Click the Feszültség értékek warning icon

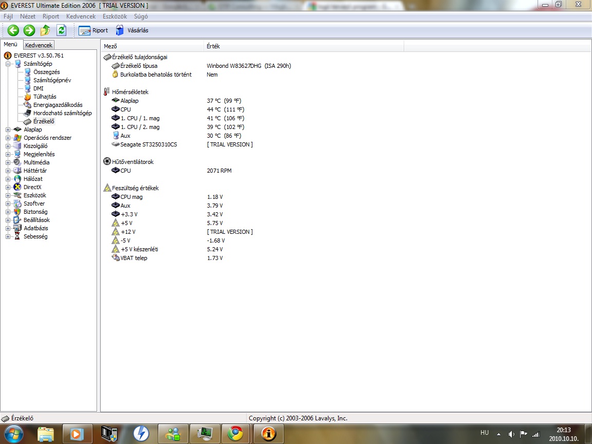point(107,188)
